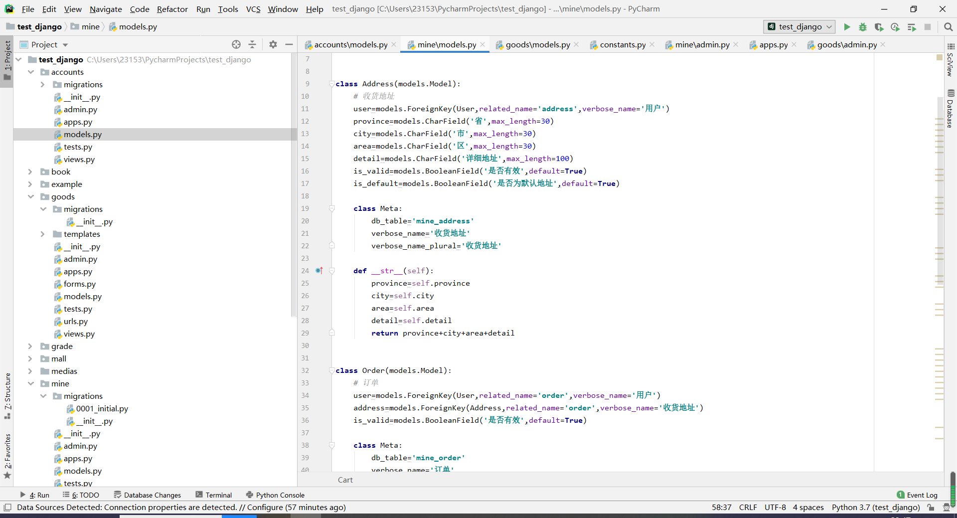Open the Refactor menu

click(172, 9)
